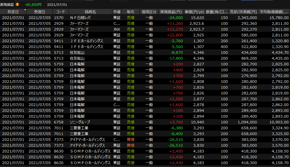Sort by 実現損益(円) column header
The width and height of the screenshot is (290, 167).
pos(171,12)
